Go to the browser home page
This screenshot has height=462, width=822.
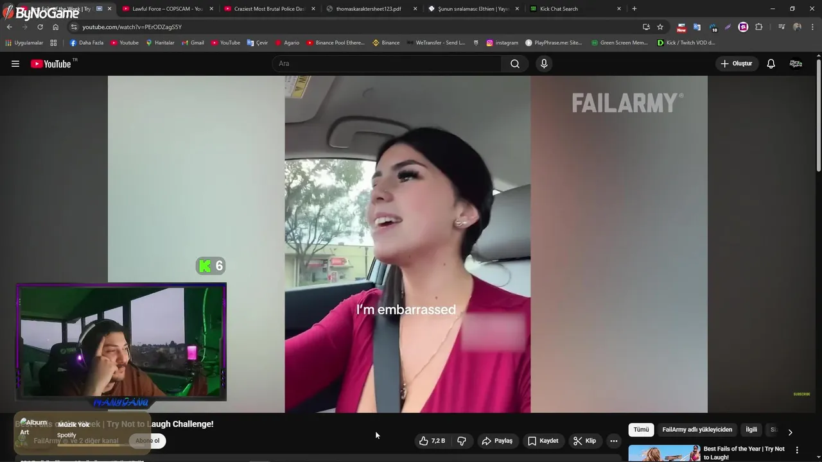[x=55, y=27]
